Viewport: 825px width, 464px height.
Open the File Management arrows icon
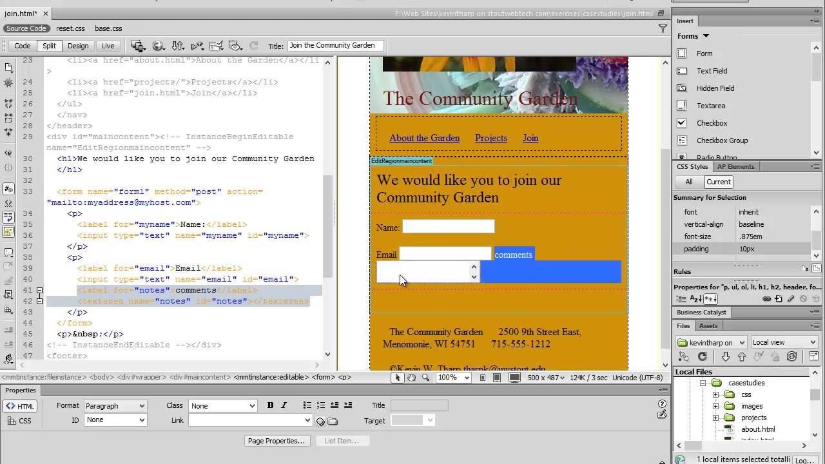[x=178, y=46]
